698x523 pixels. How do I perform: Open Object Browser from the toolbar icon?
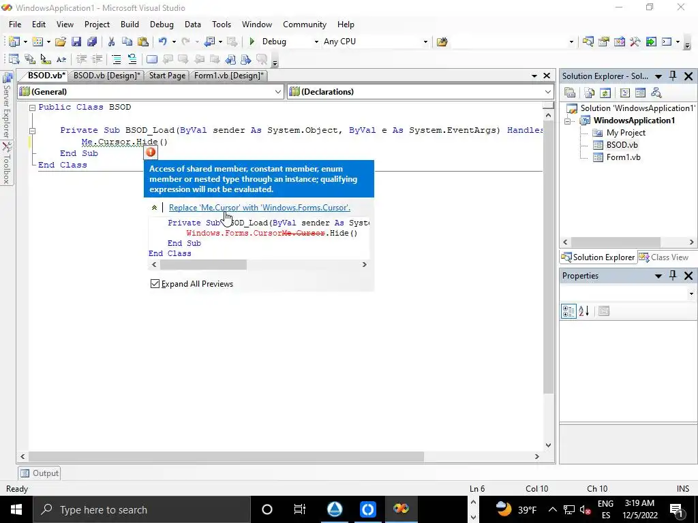tap(619, 42)
